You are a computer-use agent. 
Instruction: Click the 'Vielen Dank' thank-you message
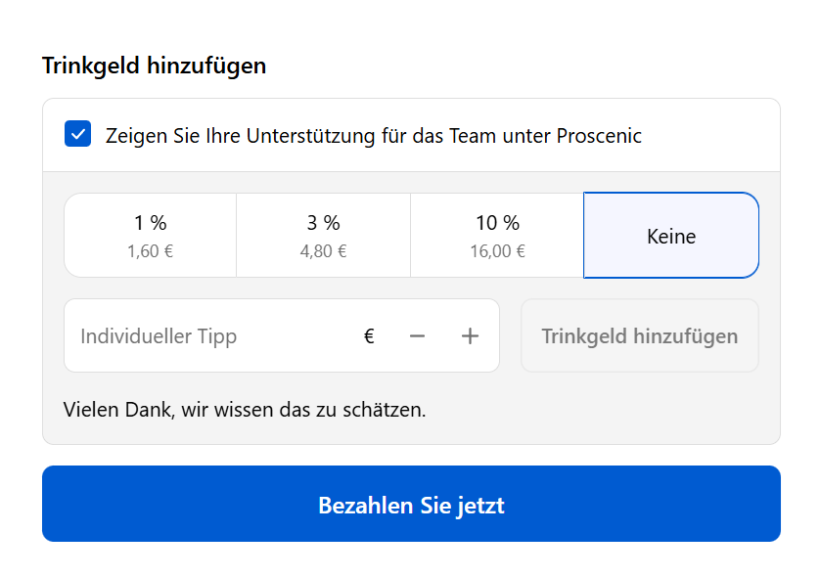pos(244,409)
